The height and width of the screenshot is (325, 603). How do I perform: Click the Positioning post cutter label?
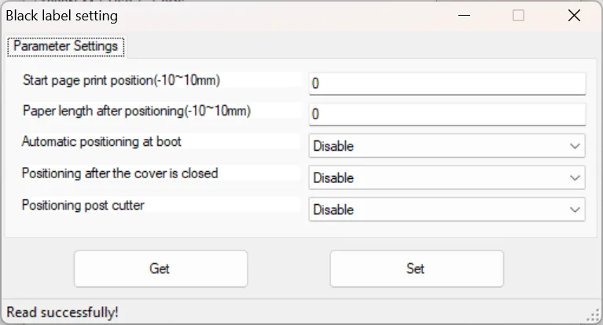[x=83, y=206]
